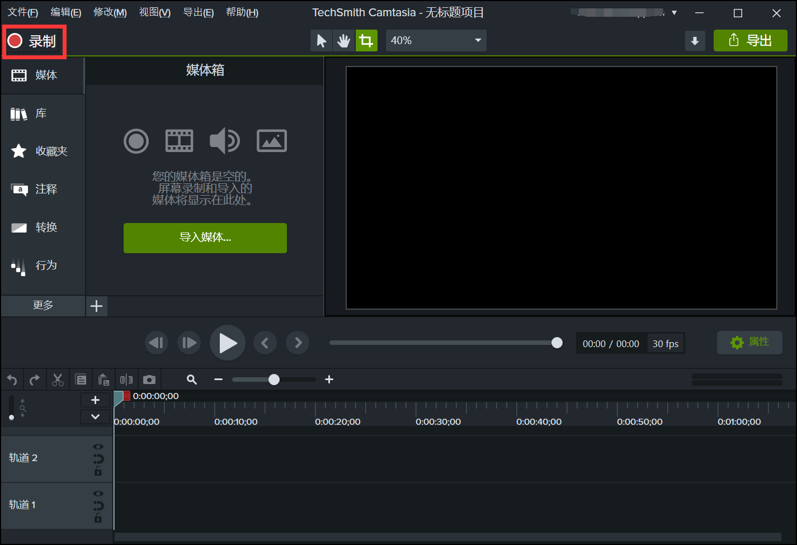Switch to the 媒体 media tab

coord(43,75)
